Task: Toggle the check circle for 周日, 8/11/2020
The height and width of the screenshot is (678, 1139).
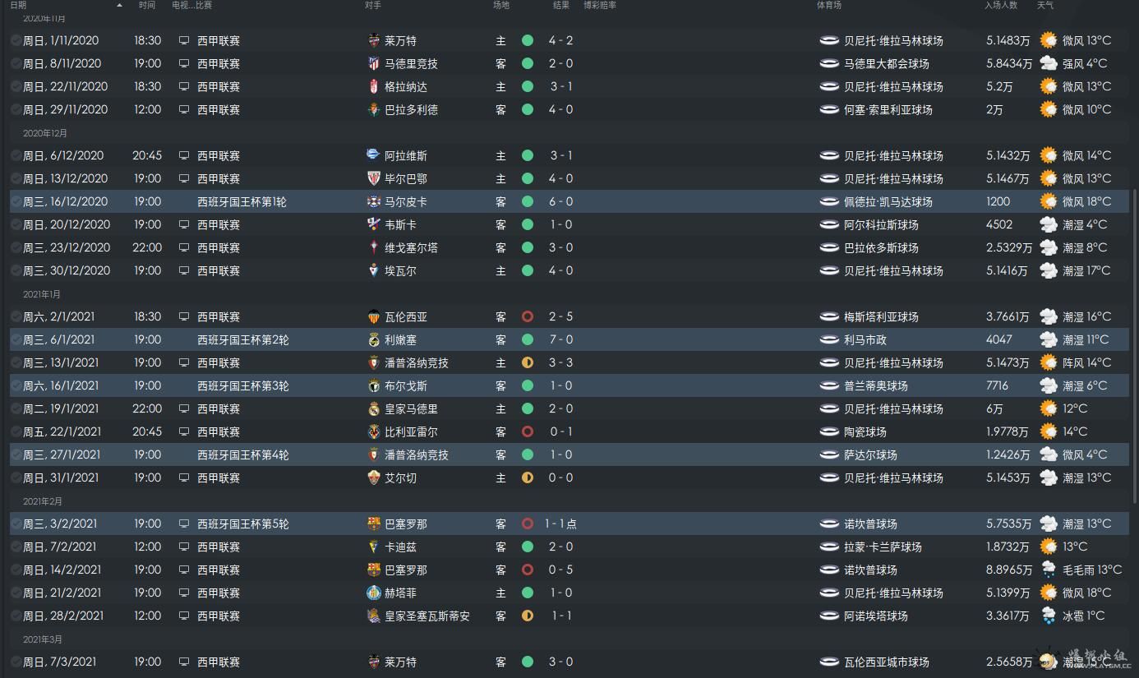Action: pos(16,63)
